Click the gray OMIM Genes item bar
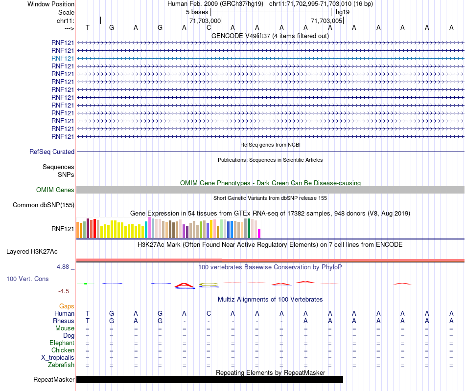This screenshot has width=465, height=391. coord(270,190)
